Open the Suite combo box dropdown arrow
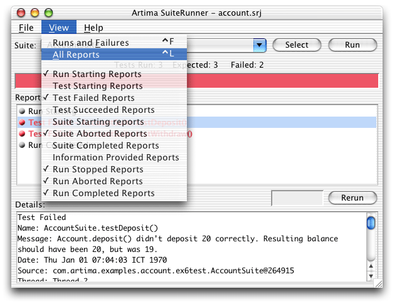Viewport: 397px width, 304px height. [x=260, y=45]
